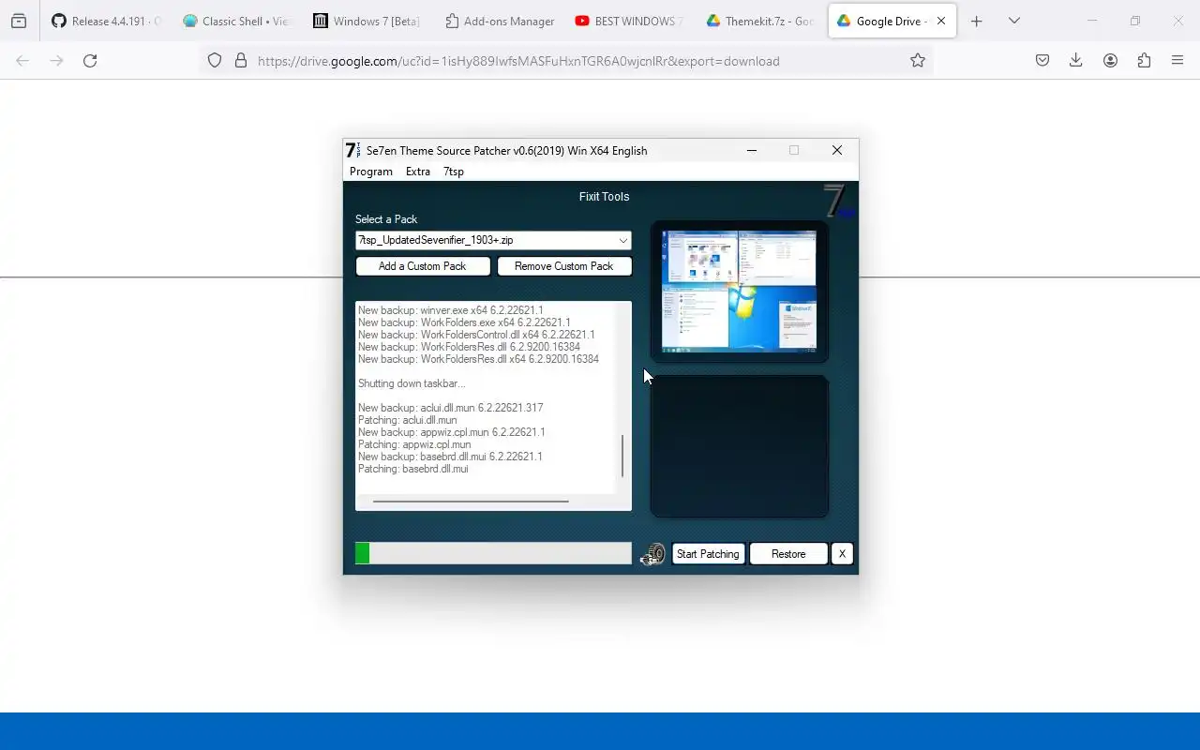
Task: Click the tracking protection shield icon
Action: (x=215, y=61)
